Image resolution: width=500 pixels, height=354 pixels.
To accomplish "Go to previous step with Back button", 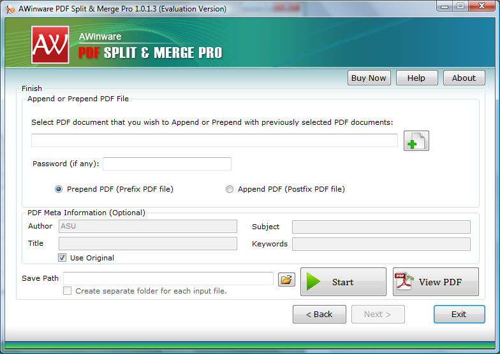I will (319, 315).
